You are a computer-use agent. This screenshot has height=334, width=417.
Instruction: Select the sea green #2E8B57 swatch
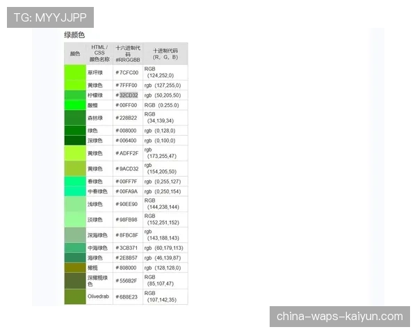(75, 258)
